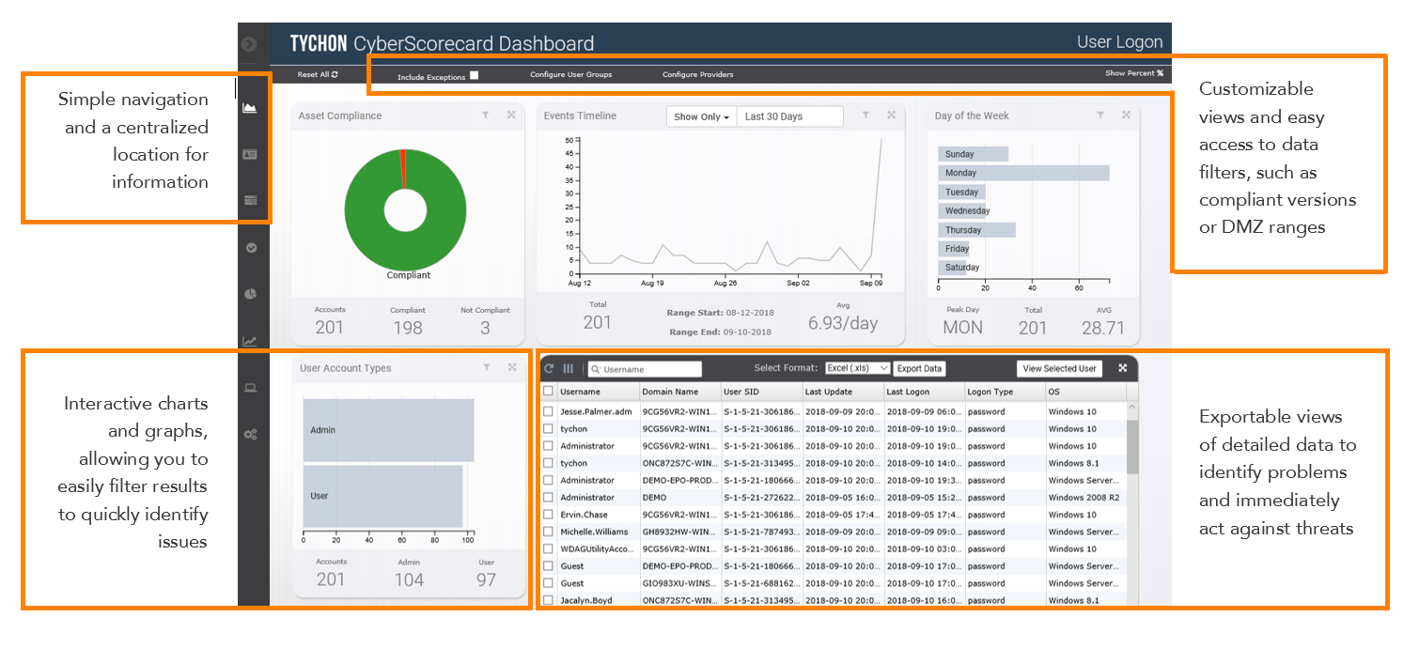Open the Last 30 Days range selector
This screenshot has width=1419, height=648.
tap(790, 116)
